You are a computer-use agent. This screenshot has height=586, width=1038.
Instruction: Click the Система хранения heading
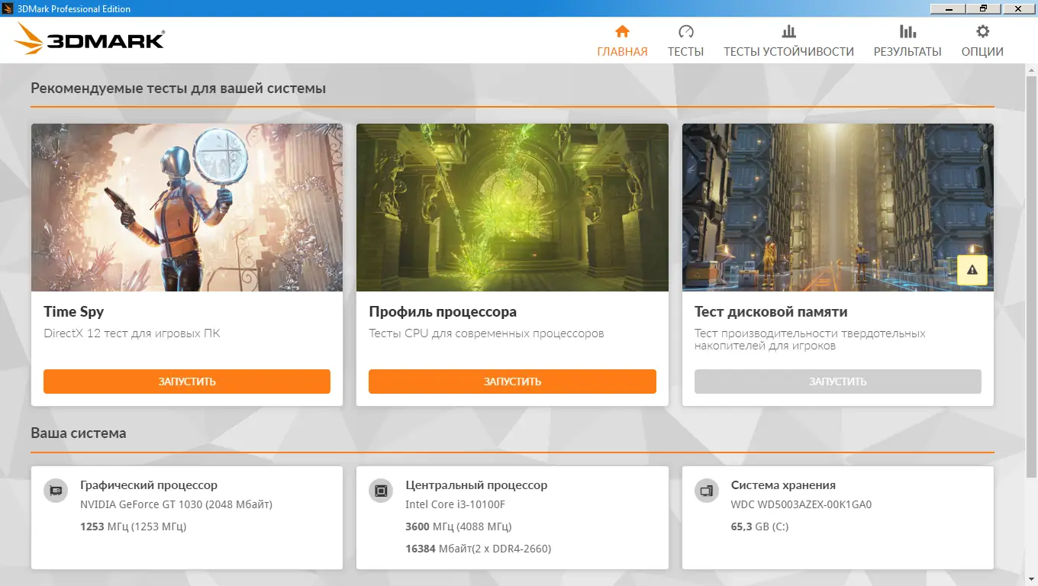pyautogui.click(x=783, y=485)
